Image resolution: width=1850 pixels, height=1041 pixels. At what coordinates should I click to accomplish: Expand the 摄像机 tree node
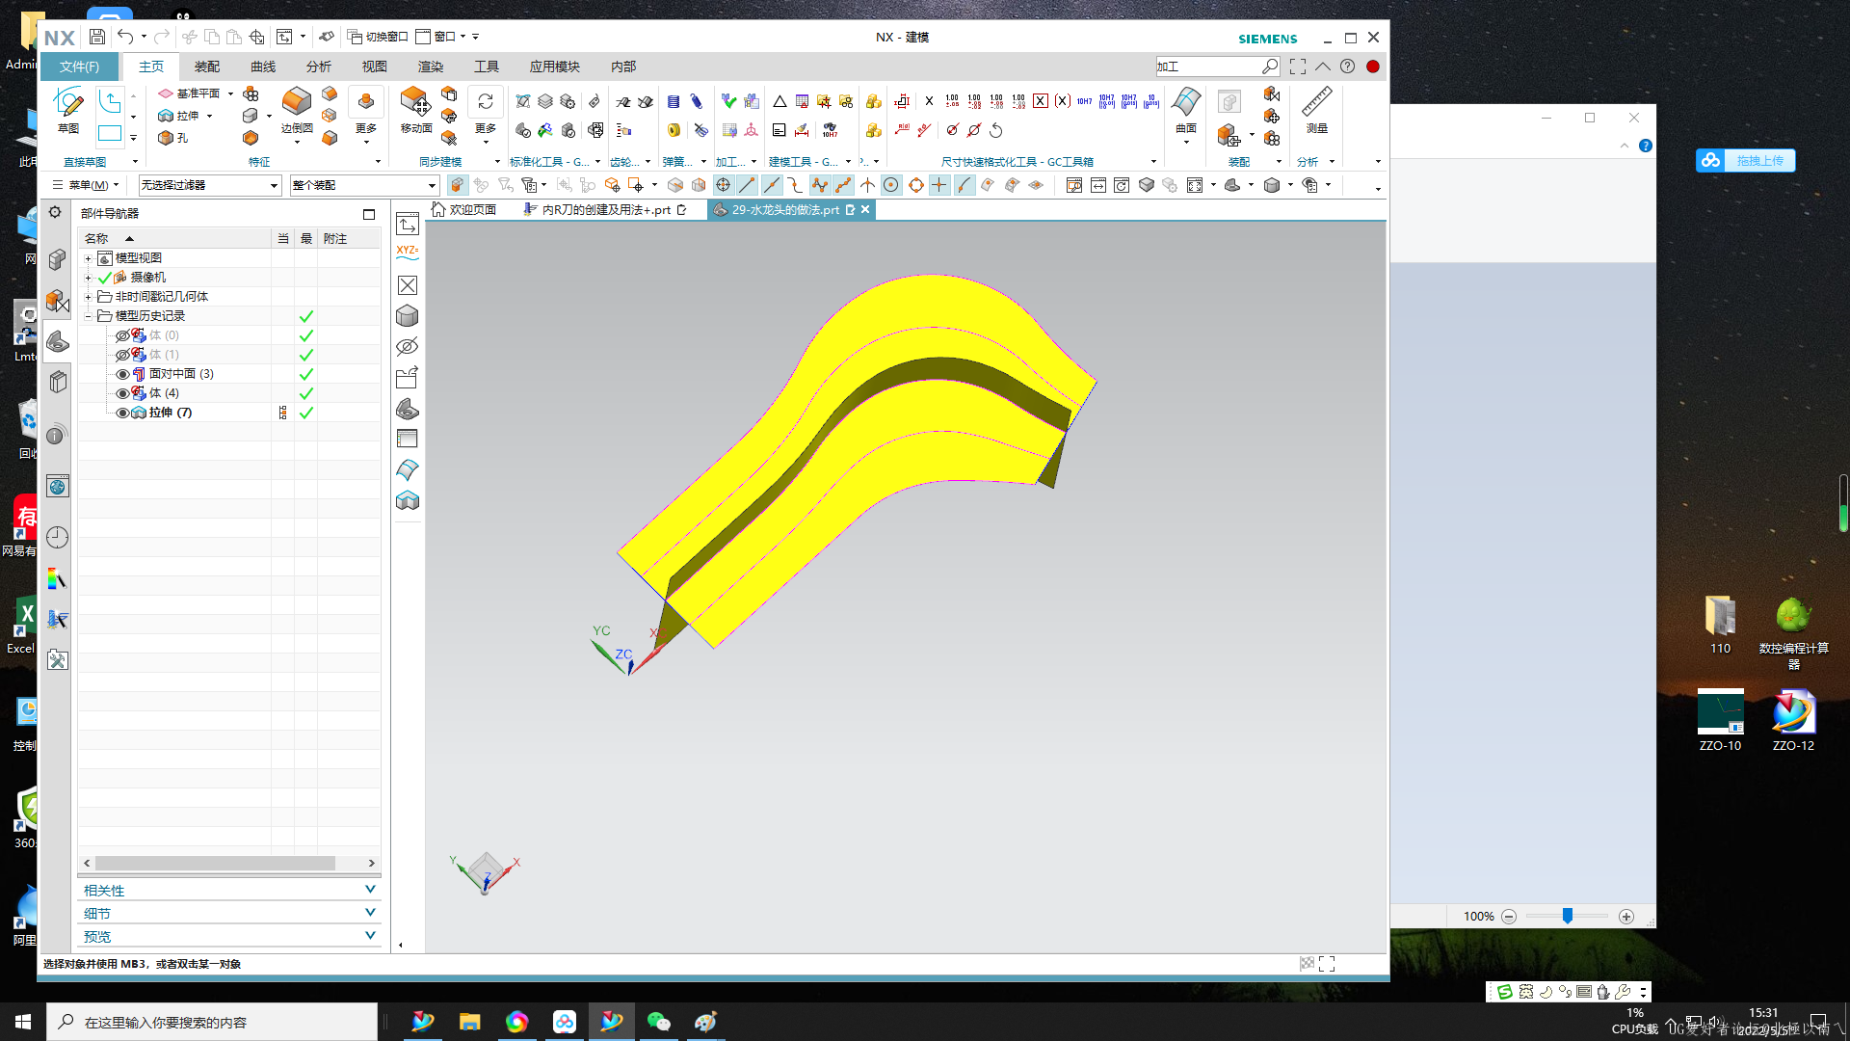(88, 278)
